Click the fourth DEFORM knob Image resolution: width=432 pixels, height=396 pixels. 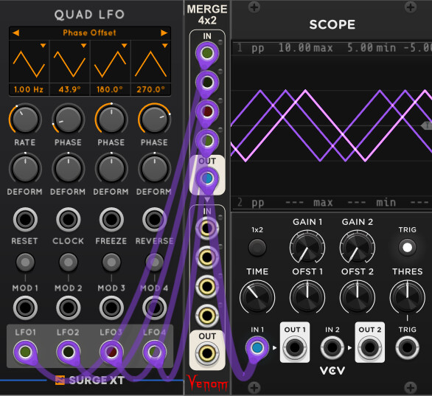(x=155, y=168)
